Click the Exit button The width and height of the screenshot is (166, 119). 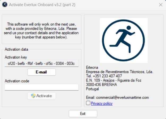pos(83,114)
